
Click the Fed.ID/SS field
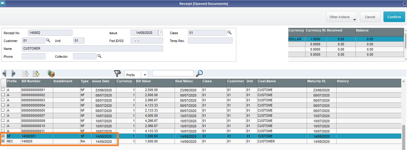pyautogui.click(x=147, y=41)
